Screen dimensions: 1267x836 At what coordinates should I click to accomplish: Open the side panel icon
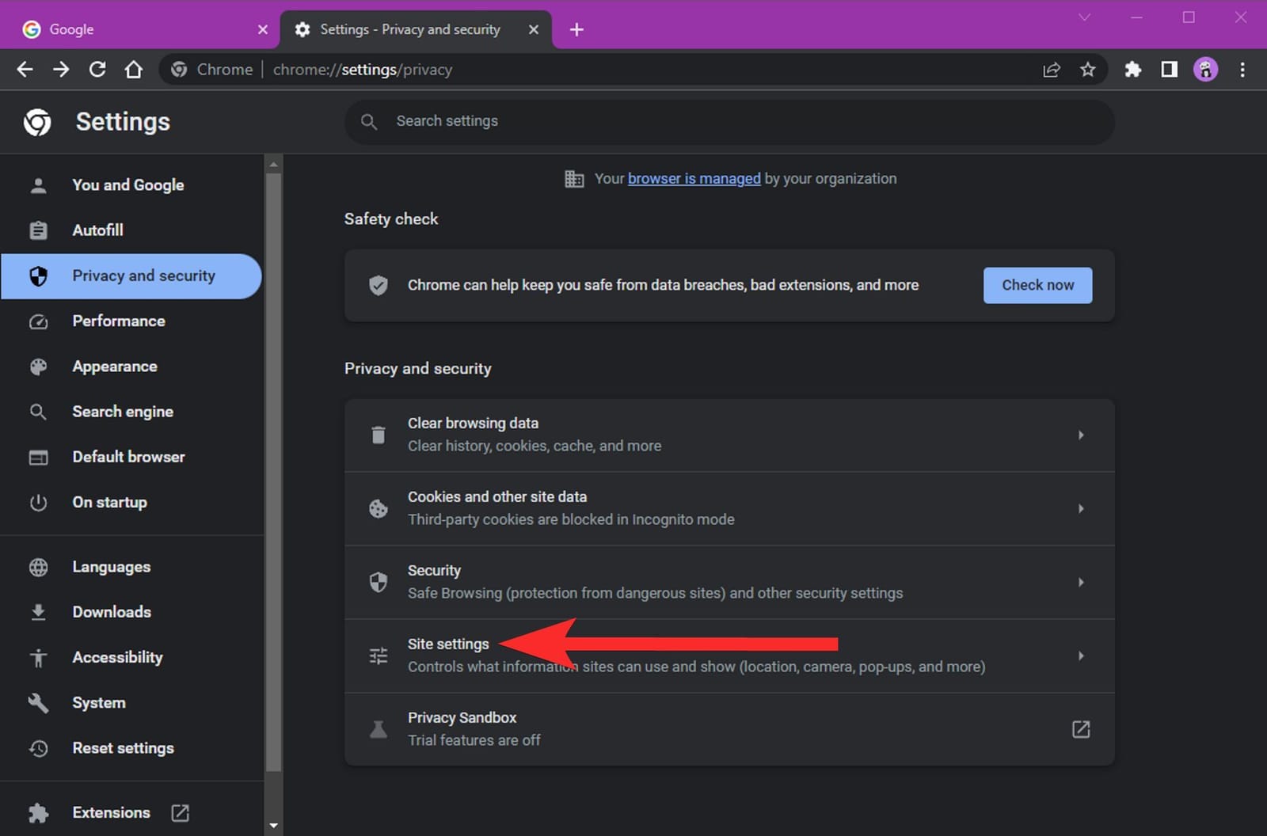tap(1169, 70)
